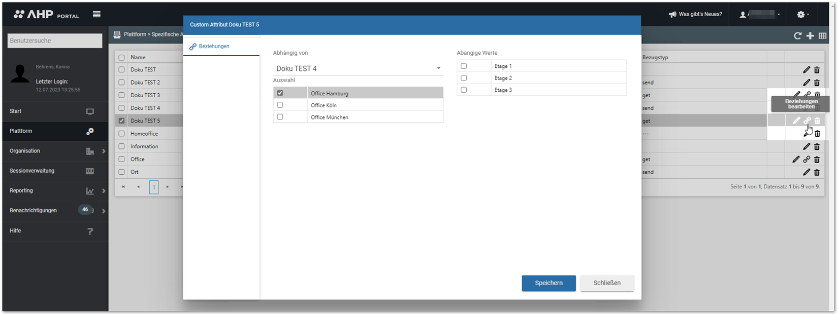Check the Homeoffice row checkbox
The image size is (838, 315).
tap(121, 133)
